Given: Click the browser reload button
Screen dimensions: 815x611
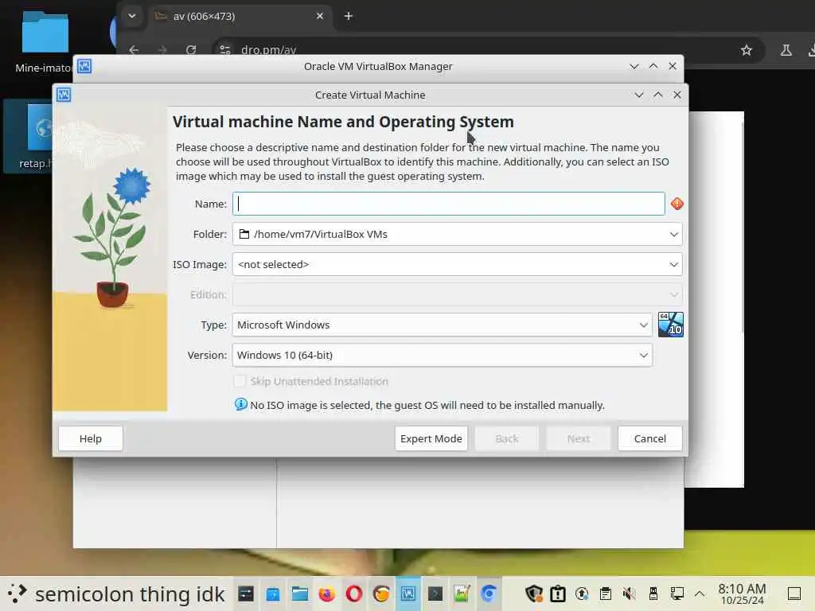Looking at the screenshot, I should coord(191,50).
